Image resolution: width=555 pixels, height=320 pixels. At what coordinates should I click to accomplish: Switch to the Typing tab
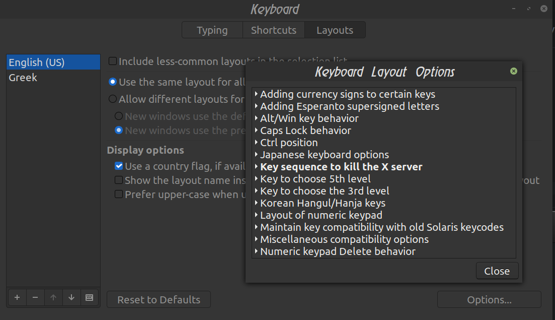coord(212,30)
